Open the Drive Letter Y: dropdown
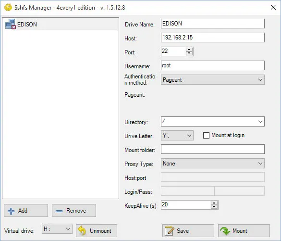 (177, 136)
